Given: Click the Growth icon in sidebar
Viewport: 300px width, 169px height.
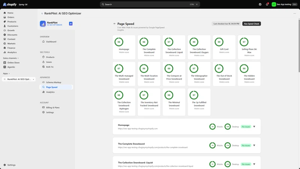Looking at the screenshot, I should point(4,30).
